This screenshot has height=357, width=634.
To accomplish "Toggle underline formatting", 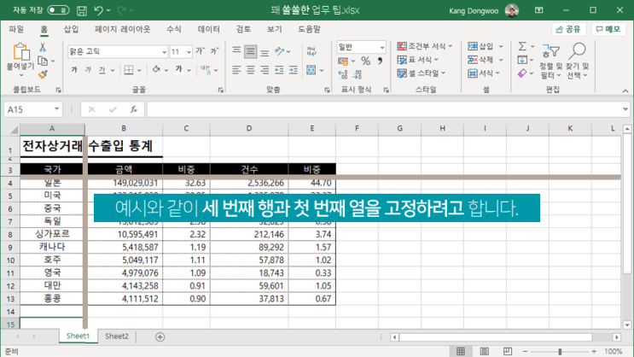I will click(102, 70).
